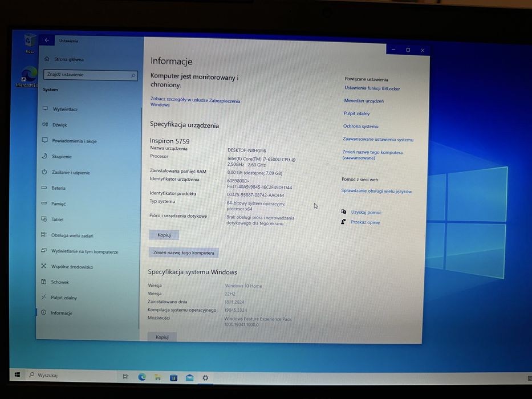Click the Intel Core i7-6500U processor value
The height and width of the screenshot is (399, 532).
pos(261,162)
